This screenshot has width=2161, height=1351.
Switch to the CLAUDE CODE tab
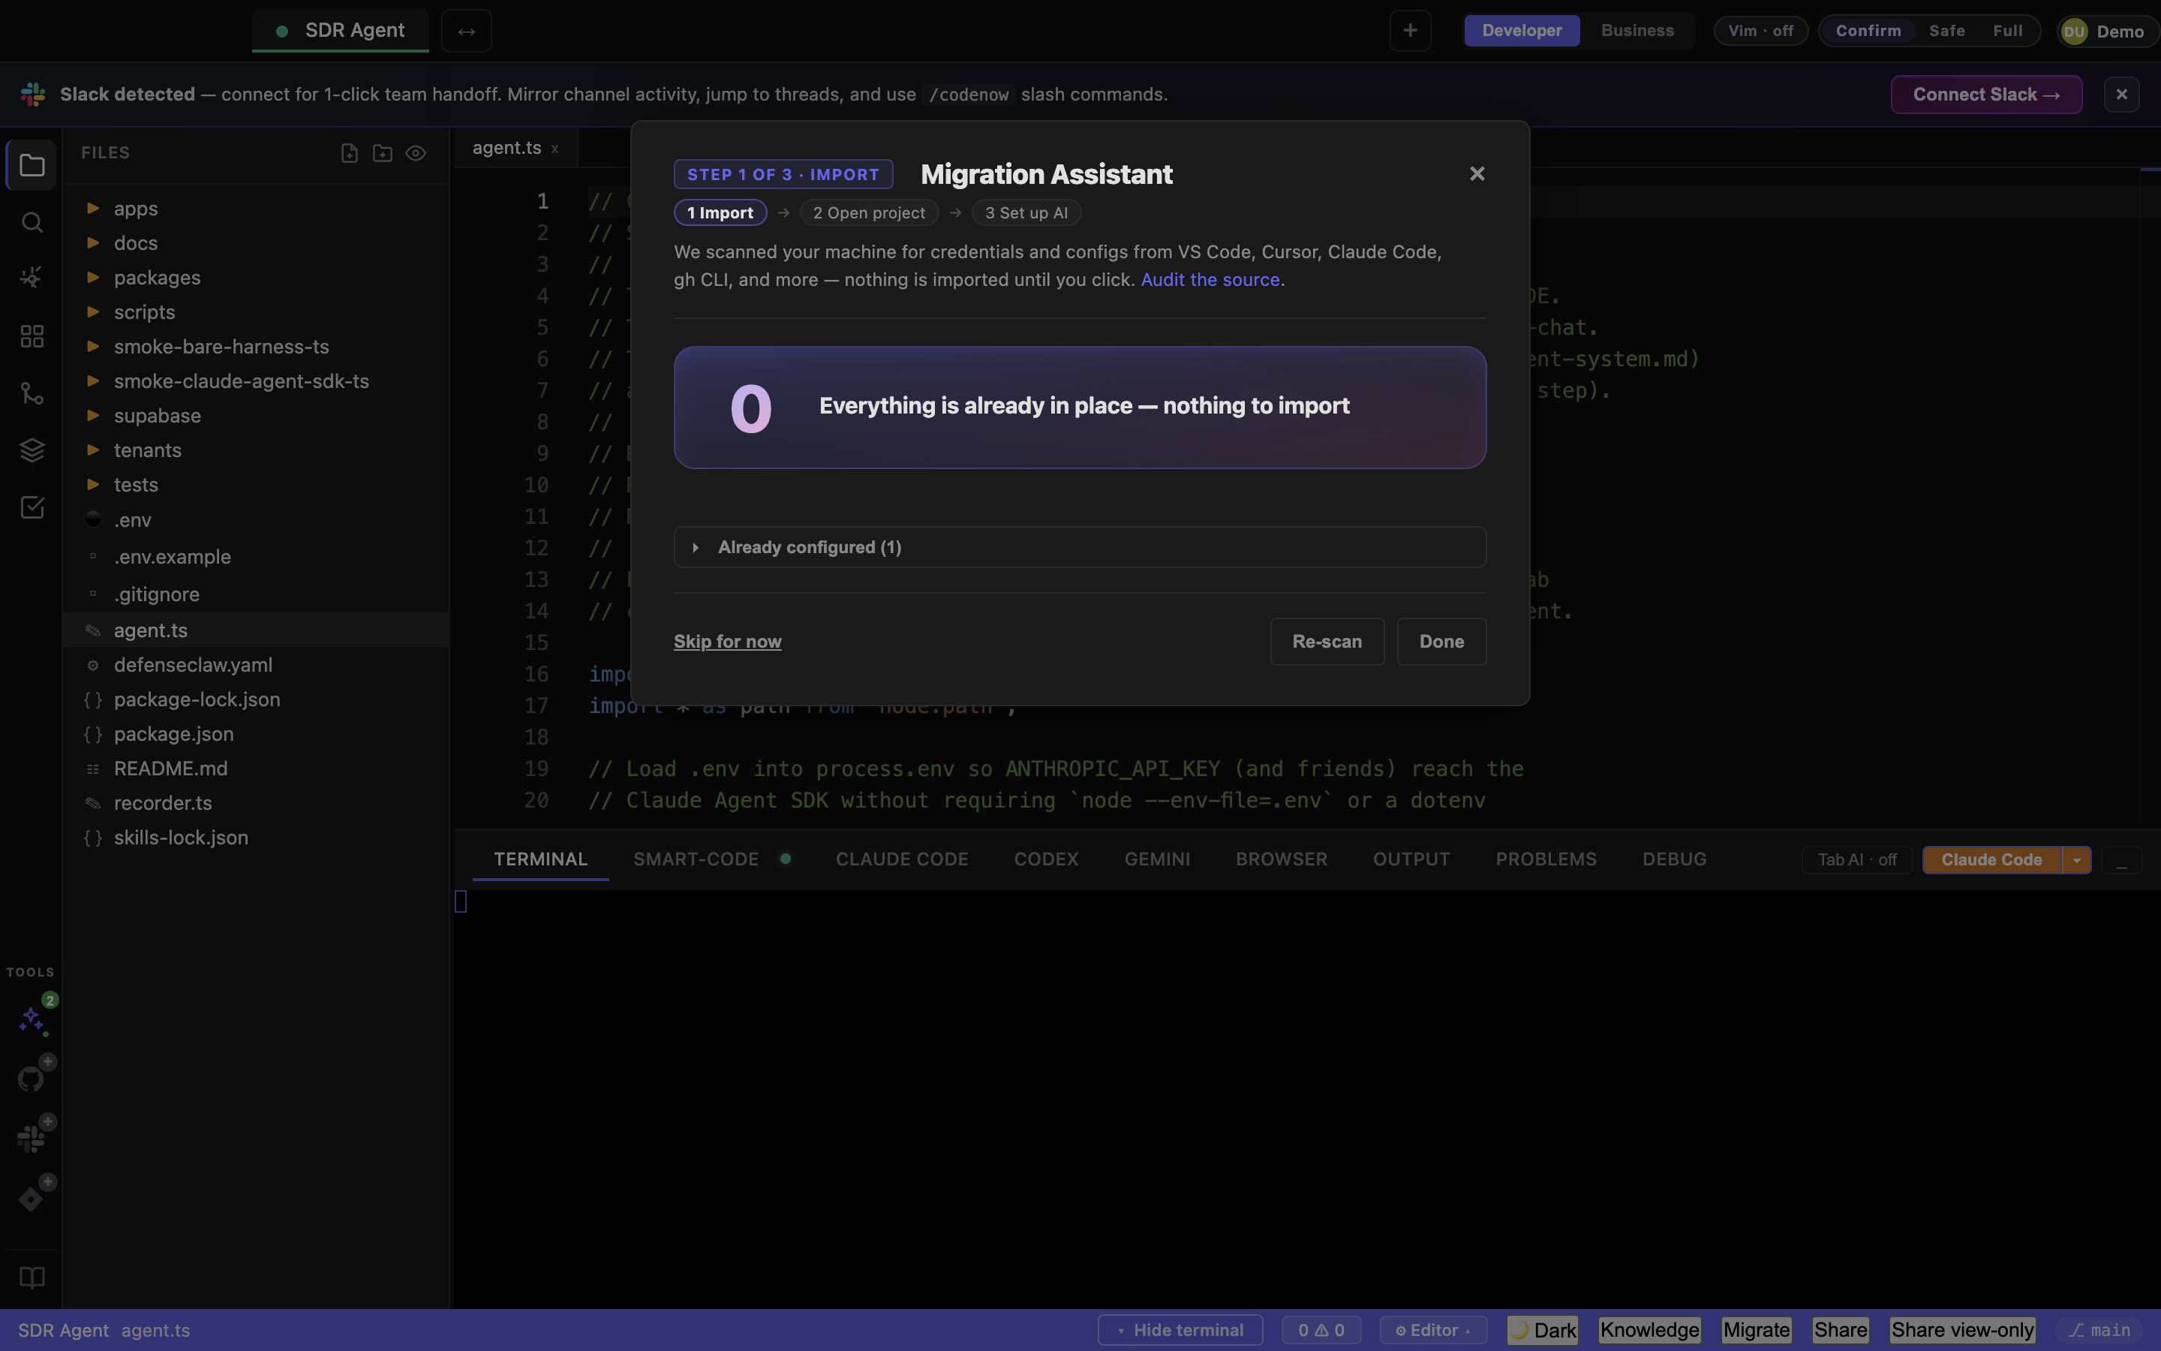coord(901,859)
